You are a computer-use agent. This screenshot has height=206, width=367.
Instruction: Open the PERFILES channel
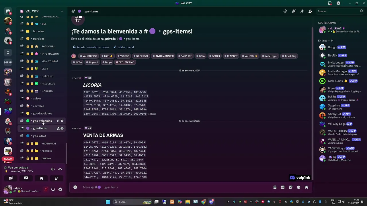pyautogui.click(x=42, y=151)
